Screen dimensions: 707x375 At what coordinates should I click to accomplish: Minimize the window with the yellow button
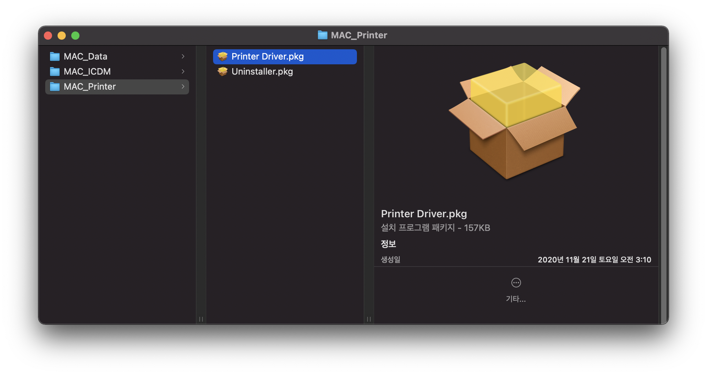point(62,36)
